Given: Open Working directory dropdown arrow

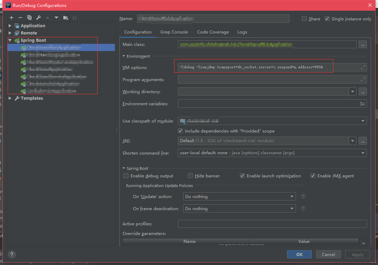Looking at the screenshot, I should [x=352, y=91].
